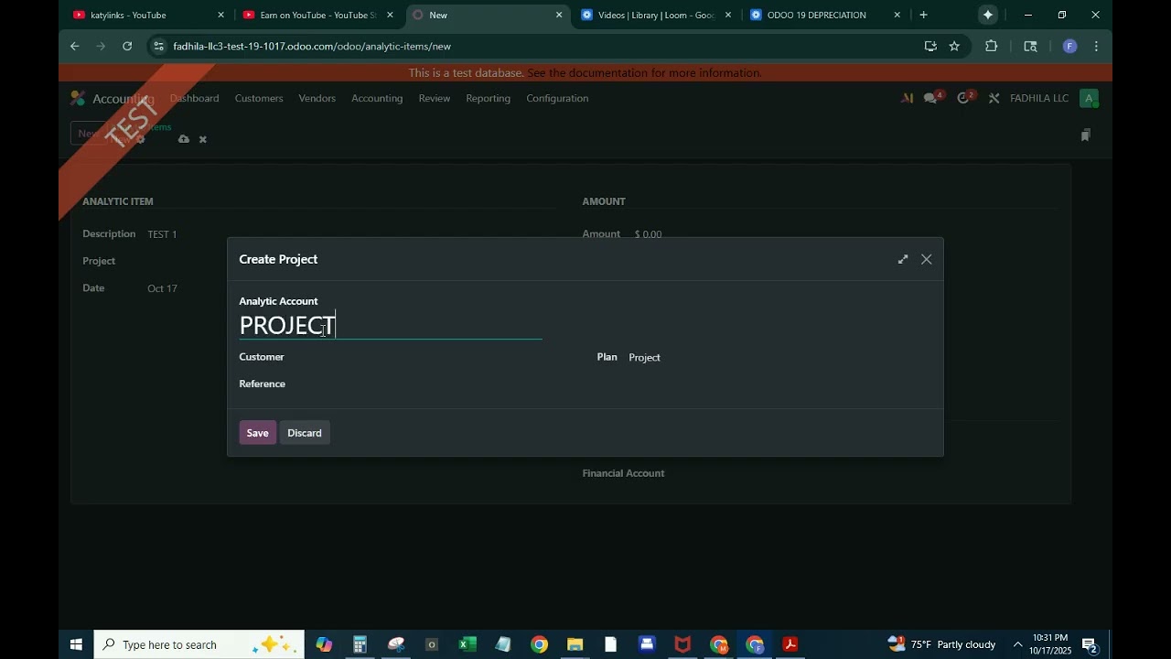Open Adobe Acrobat from the taskbar
The width and height of the screenshot is (1171, 659).
coord(790,644)
